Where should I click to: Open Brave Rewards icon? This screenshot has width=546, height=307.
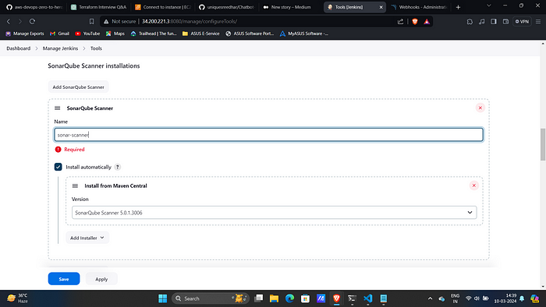coord(427,22)
